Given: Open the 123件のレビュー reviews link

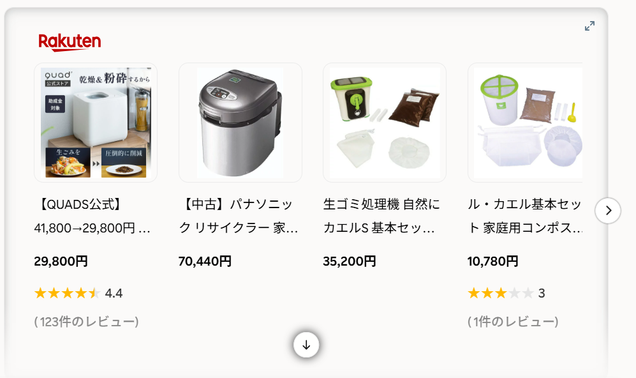Looking at the screenshot, I should (86, 322).
